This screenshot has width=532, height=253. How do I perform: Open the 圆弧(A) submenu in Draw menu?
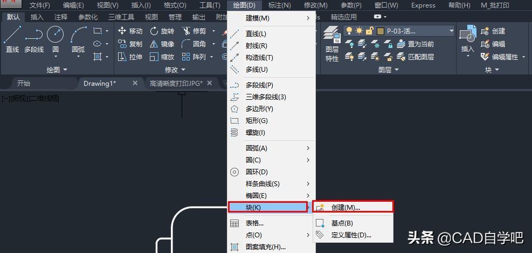coord(271,148)
